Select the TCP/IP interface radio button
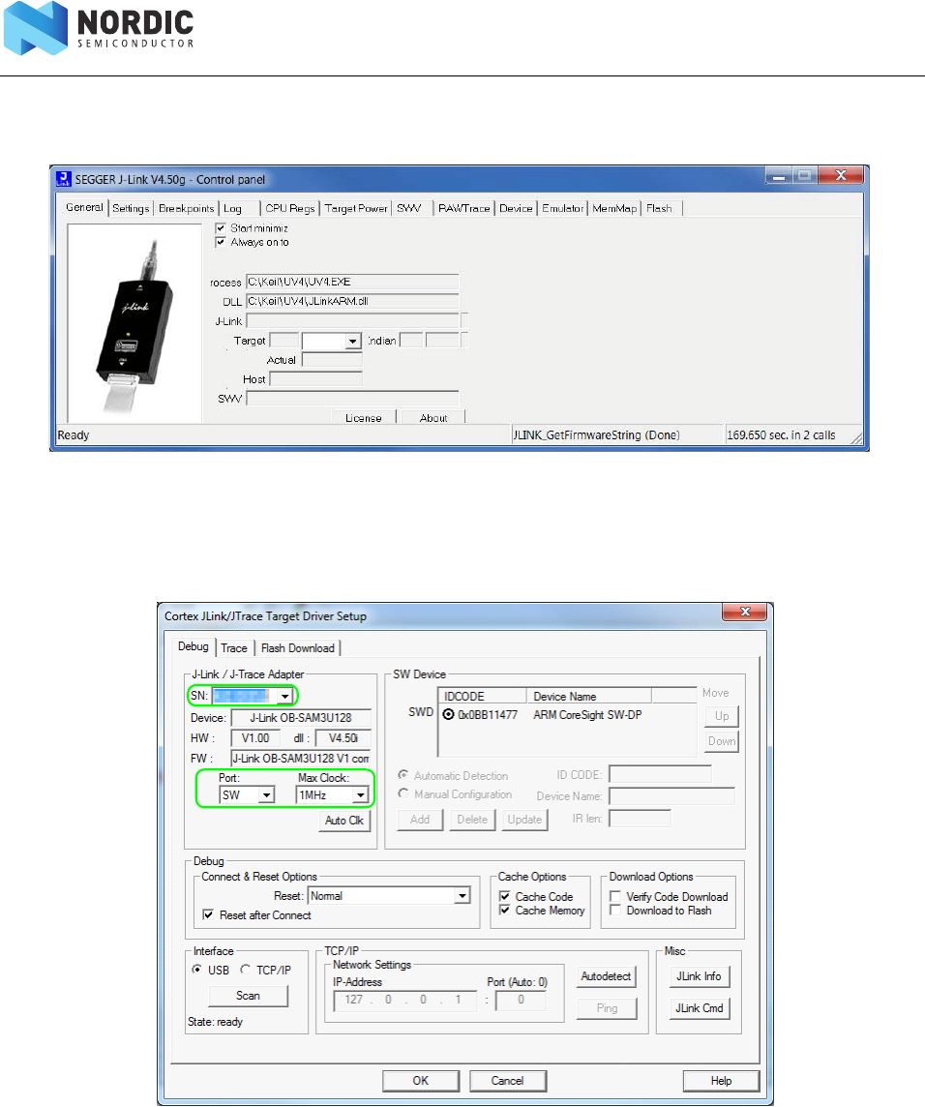The height and width of the screenshot is (1107, 925). (245, 970)
